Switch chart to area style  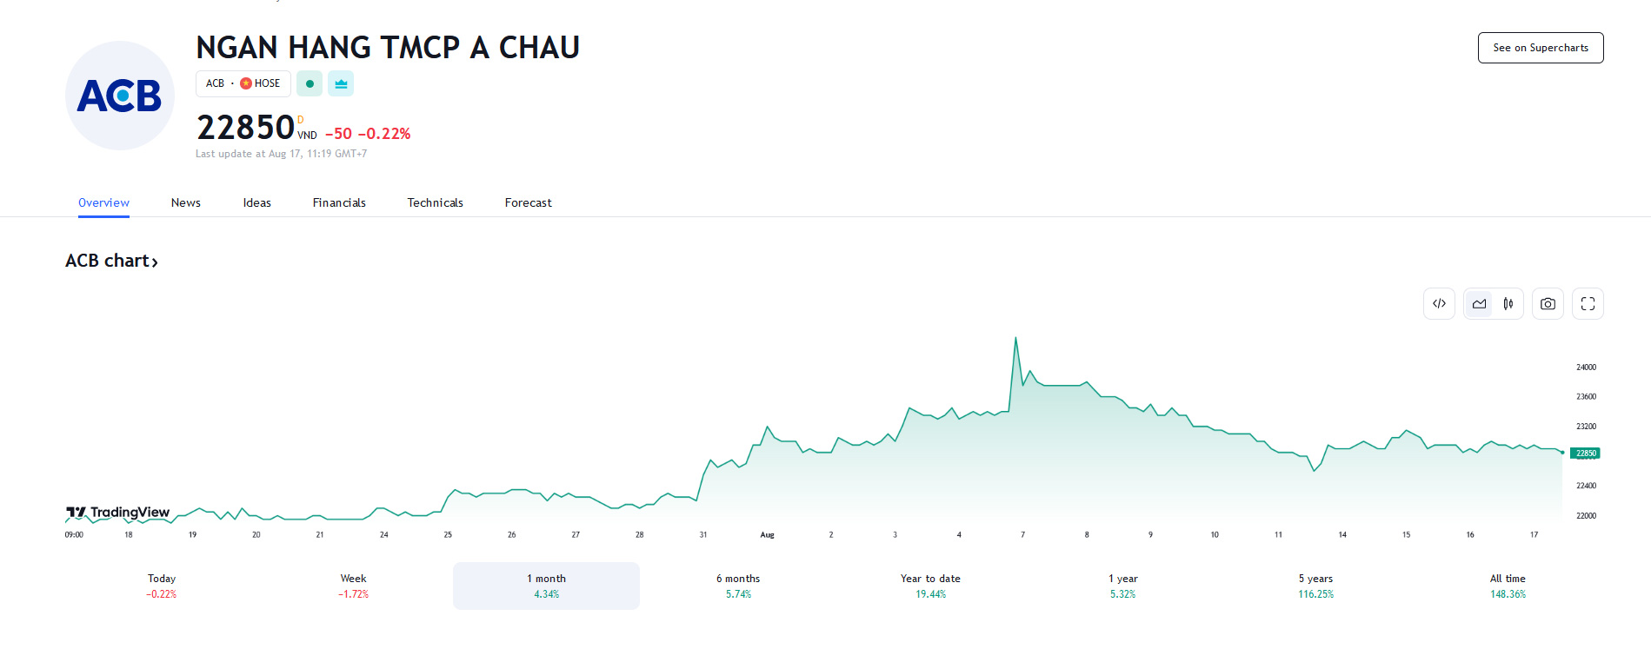(1479, 304)
